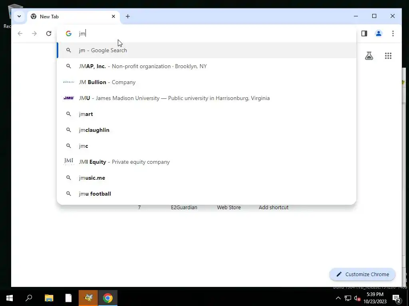The image size is (409, 306).
Task: Click the forward navigation arrow
Action: 34,33
